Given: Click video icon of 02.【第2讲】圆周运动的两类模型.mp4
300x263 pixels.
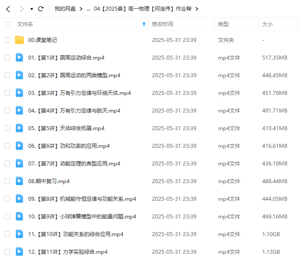Looking at the screenshot, I should 19,75.
